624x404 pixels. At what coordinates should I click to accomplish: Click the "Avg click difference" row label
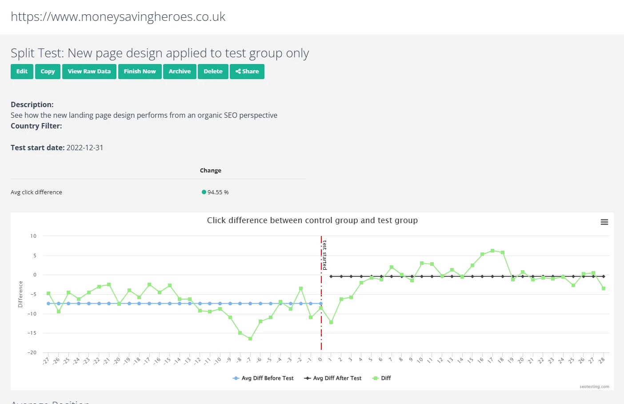click(x=36, y=192)
